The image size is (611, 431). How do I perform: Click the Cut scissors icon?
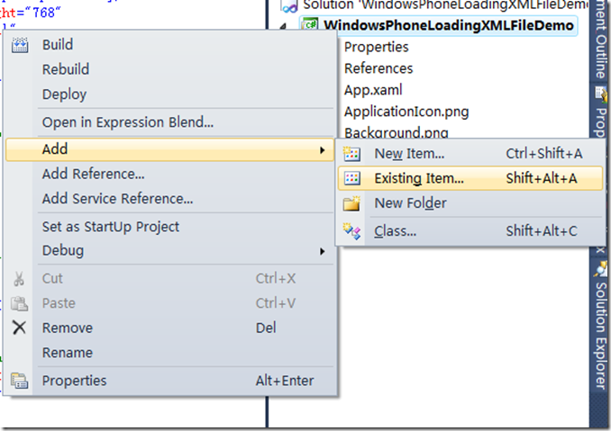(x=19, y=279)
